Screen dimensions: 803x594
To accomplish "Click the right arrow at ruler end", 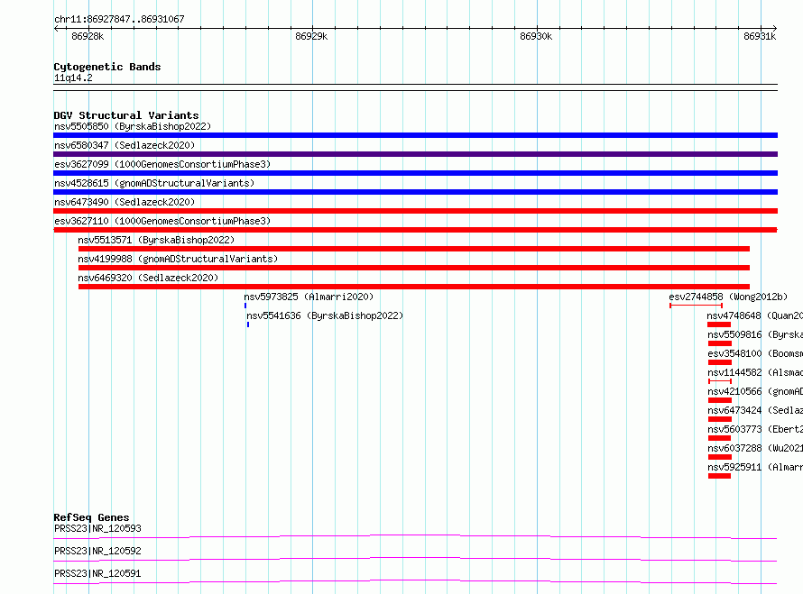I will 775,29.
